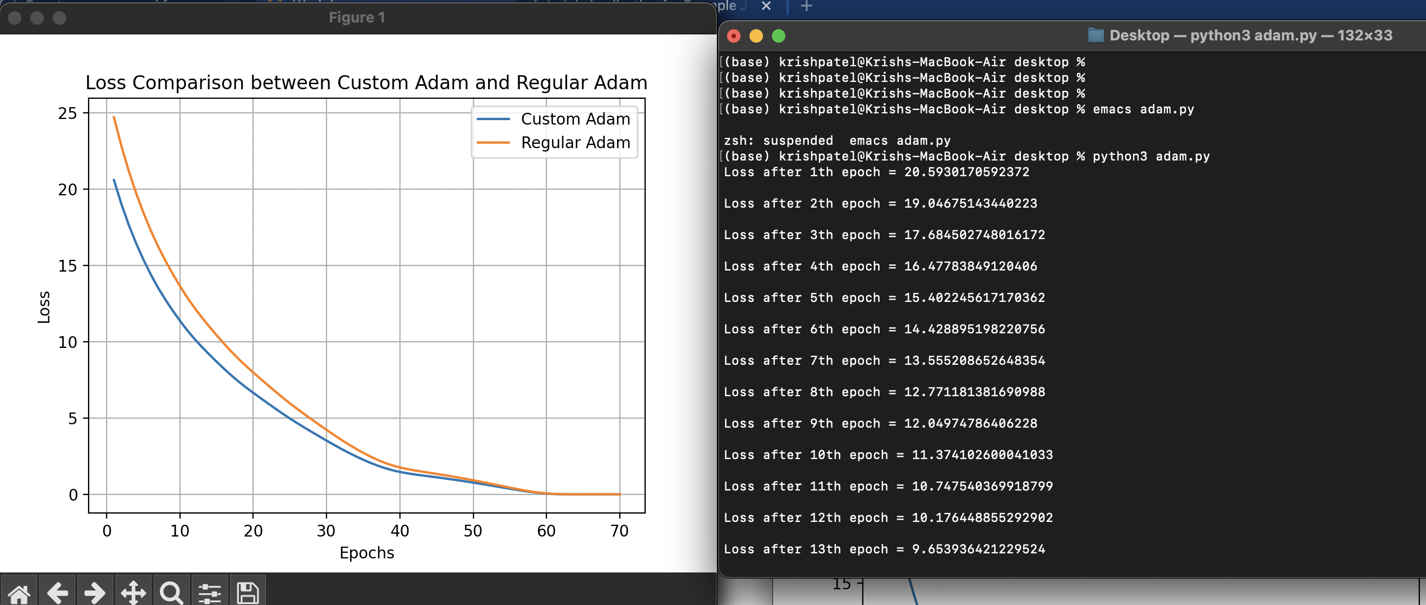1426x605 pixels.
Task: Close the background browser tab X
Action: tap(766, 6)
